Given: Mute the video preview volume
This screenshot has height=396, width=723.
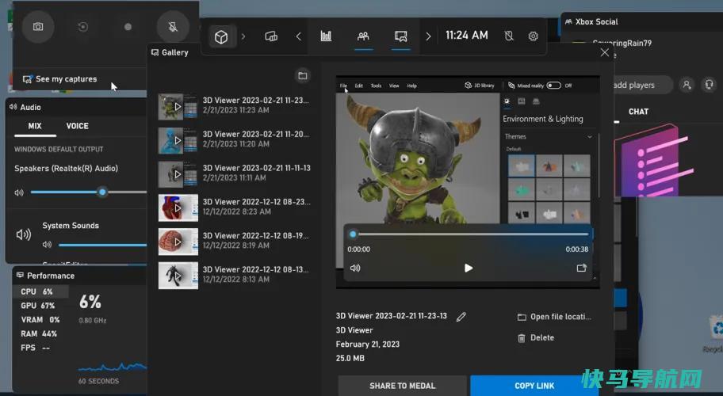Looking at the screenshot, I should 355,268.
